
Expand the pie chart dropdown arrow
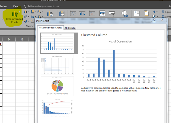coord(29,21)
